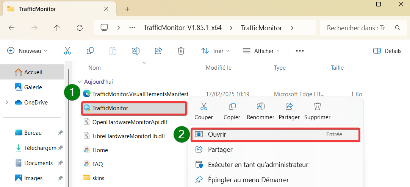Viewport: 410px width, 187px height.
Task: Open Accueil in the sidebar
Action: point(32,72)
